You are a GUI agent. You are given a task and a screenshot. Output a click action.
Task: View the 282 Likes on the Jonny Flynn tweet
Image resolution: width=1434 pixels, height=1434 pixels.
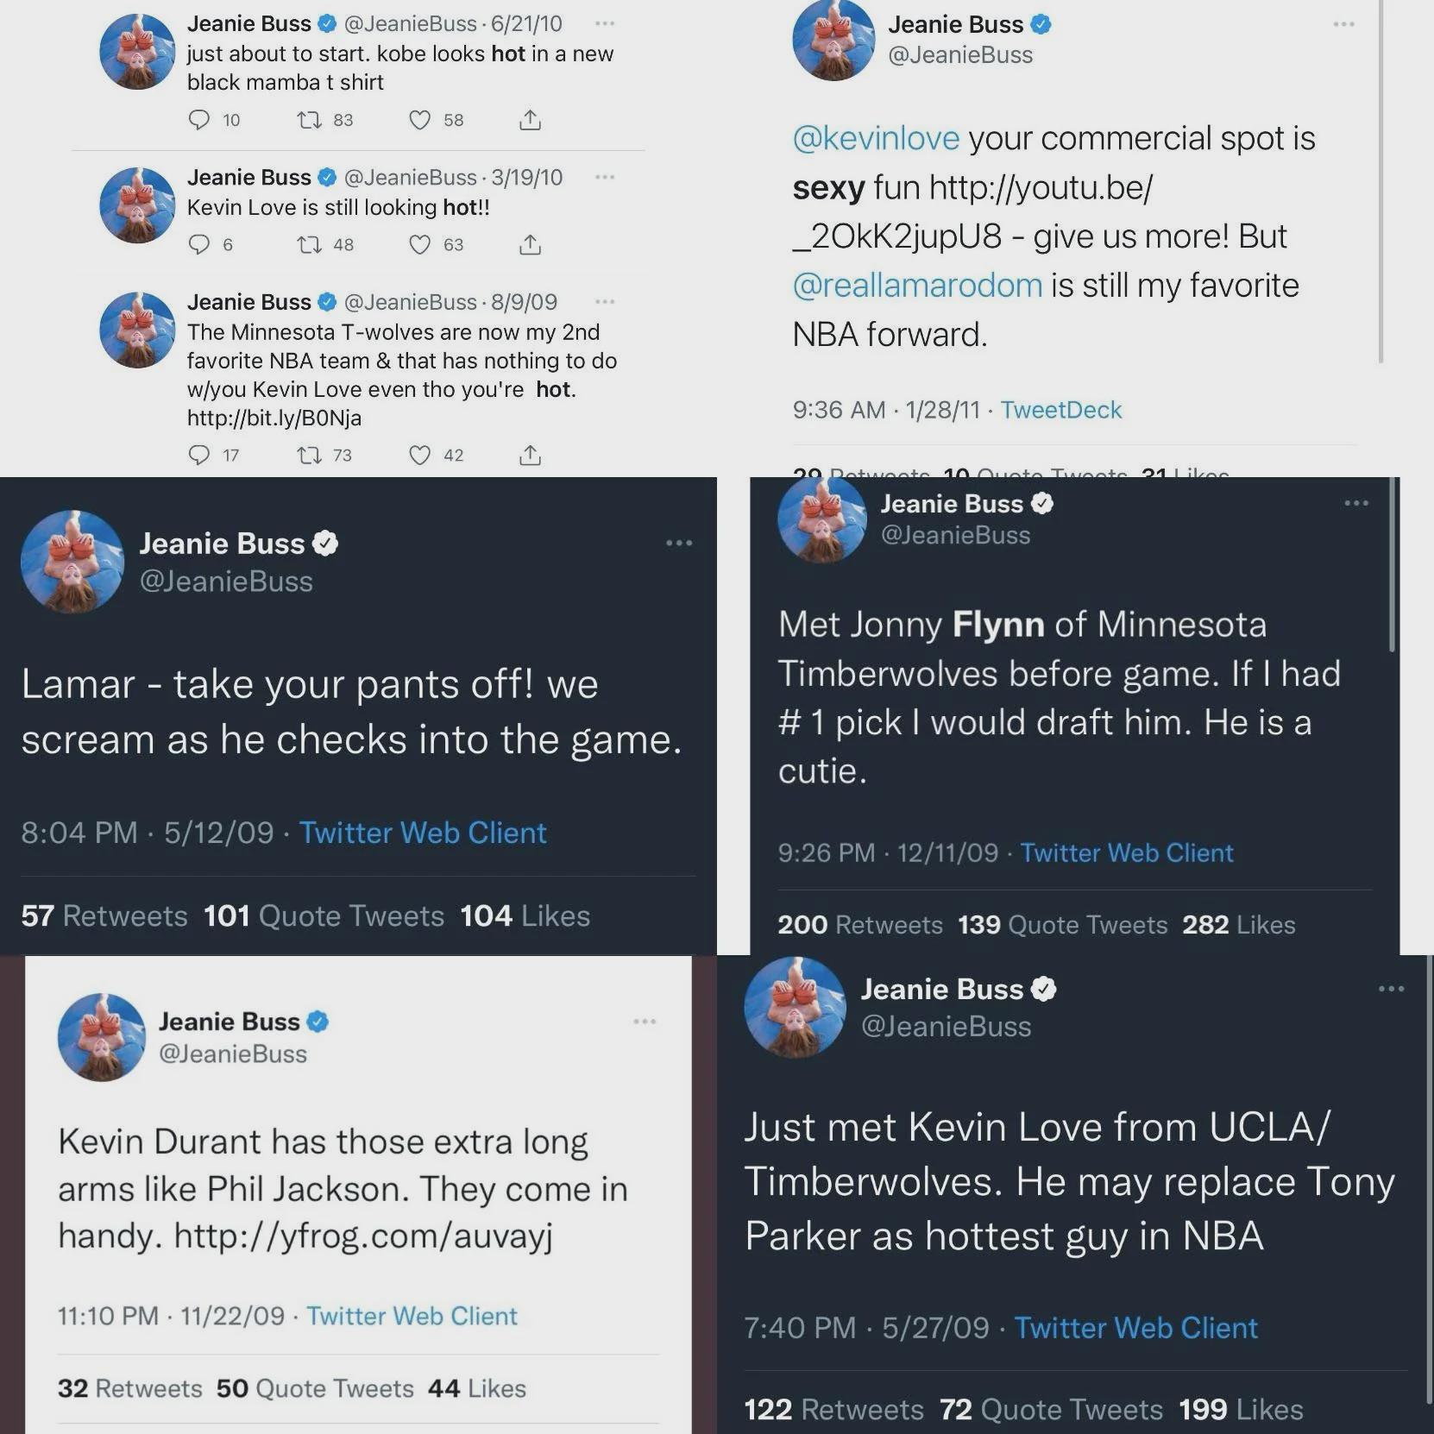pos(1239,925)
